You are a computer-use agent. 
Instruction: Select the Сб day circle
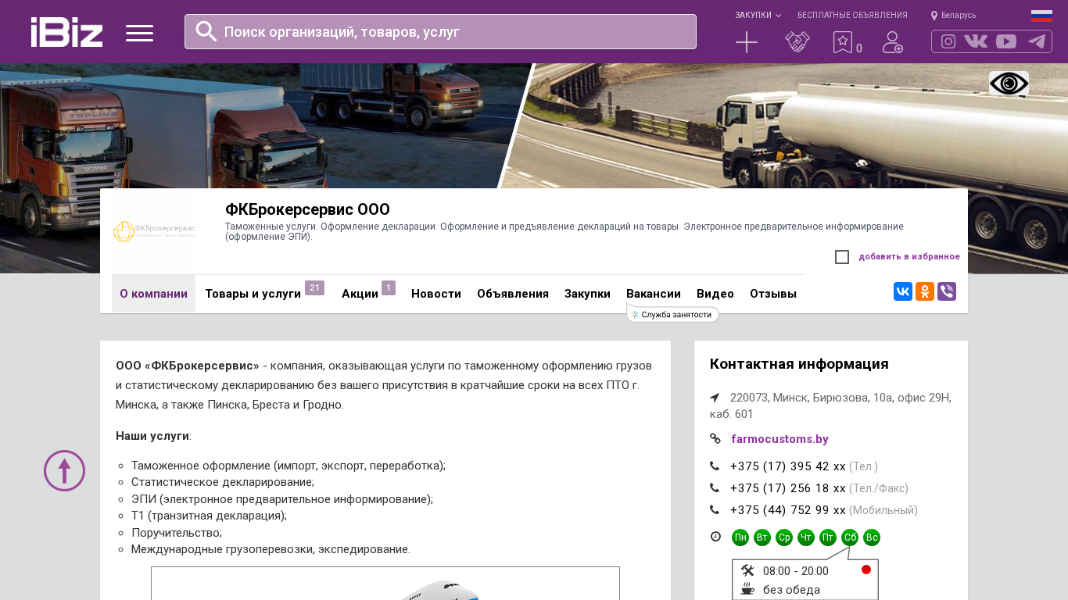pos(850,537)
